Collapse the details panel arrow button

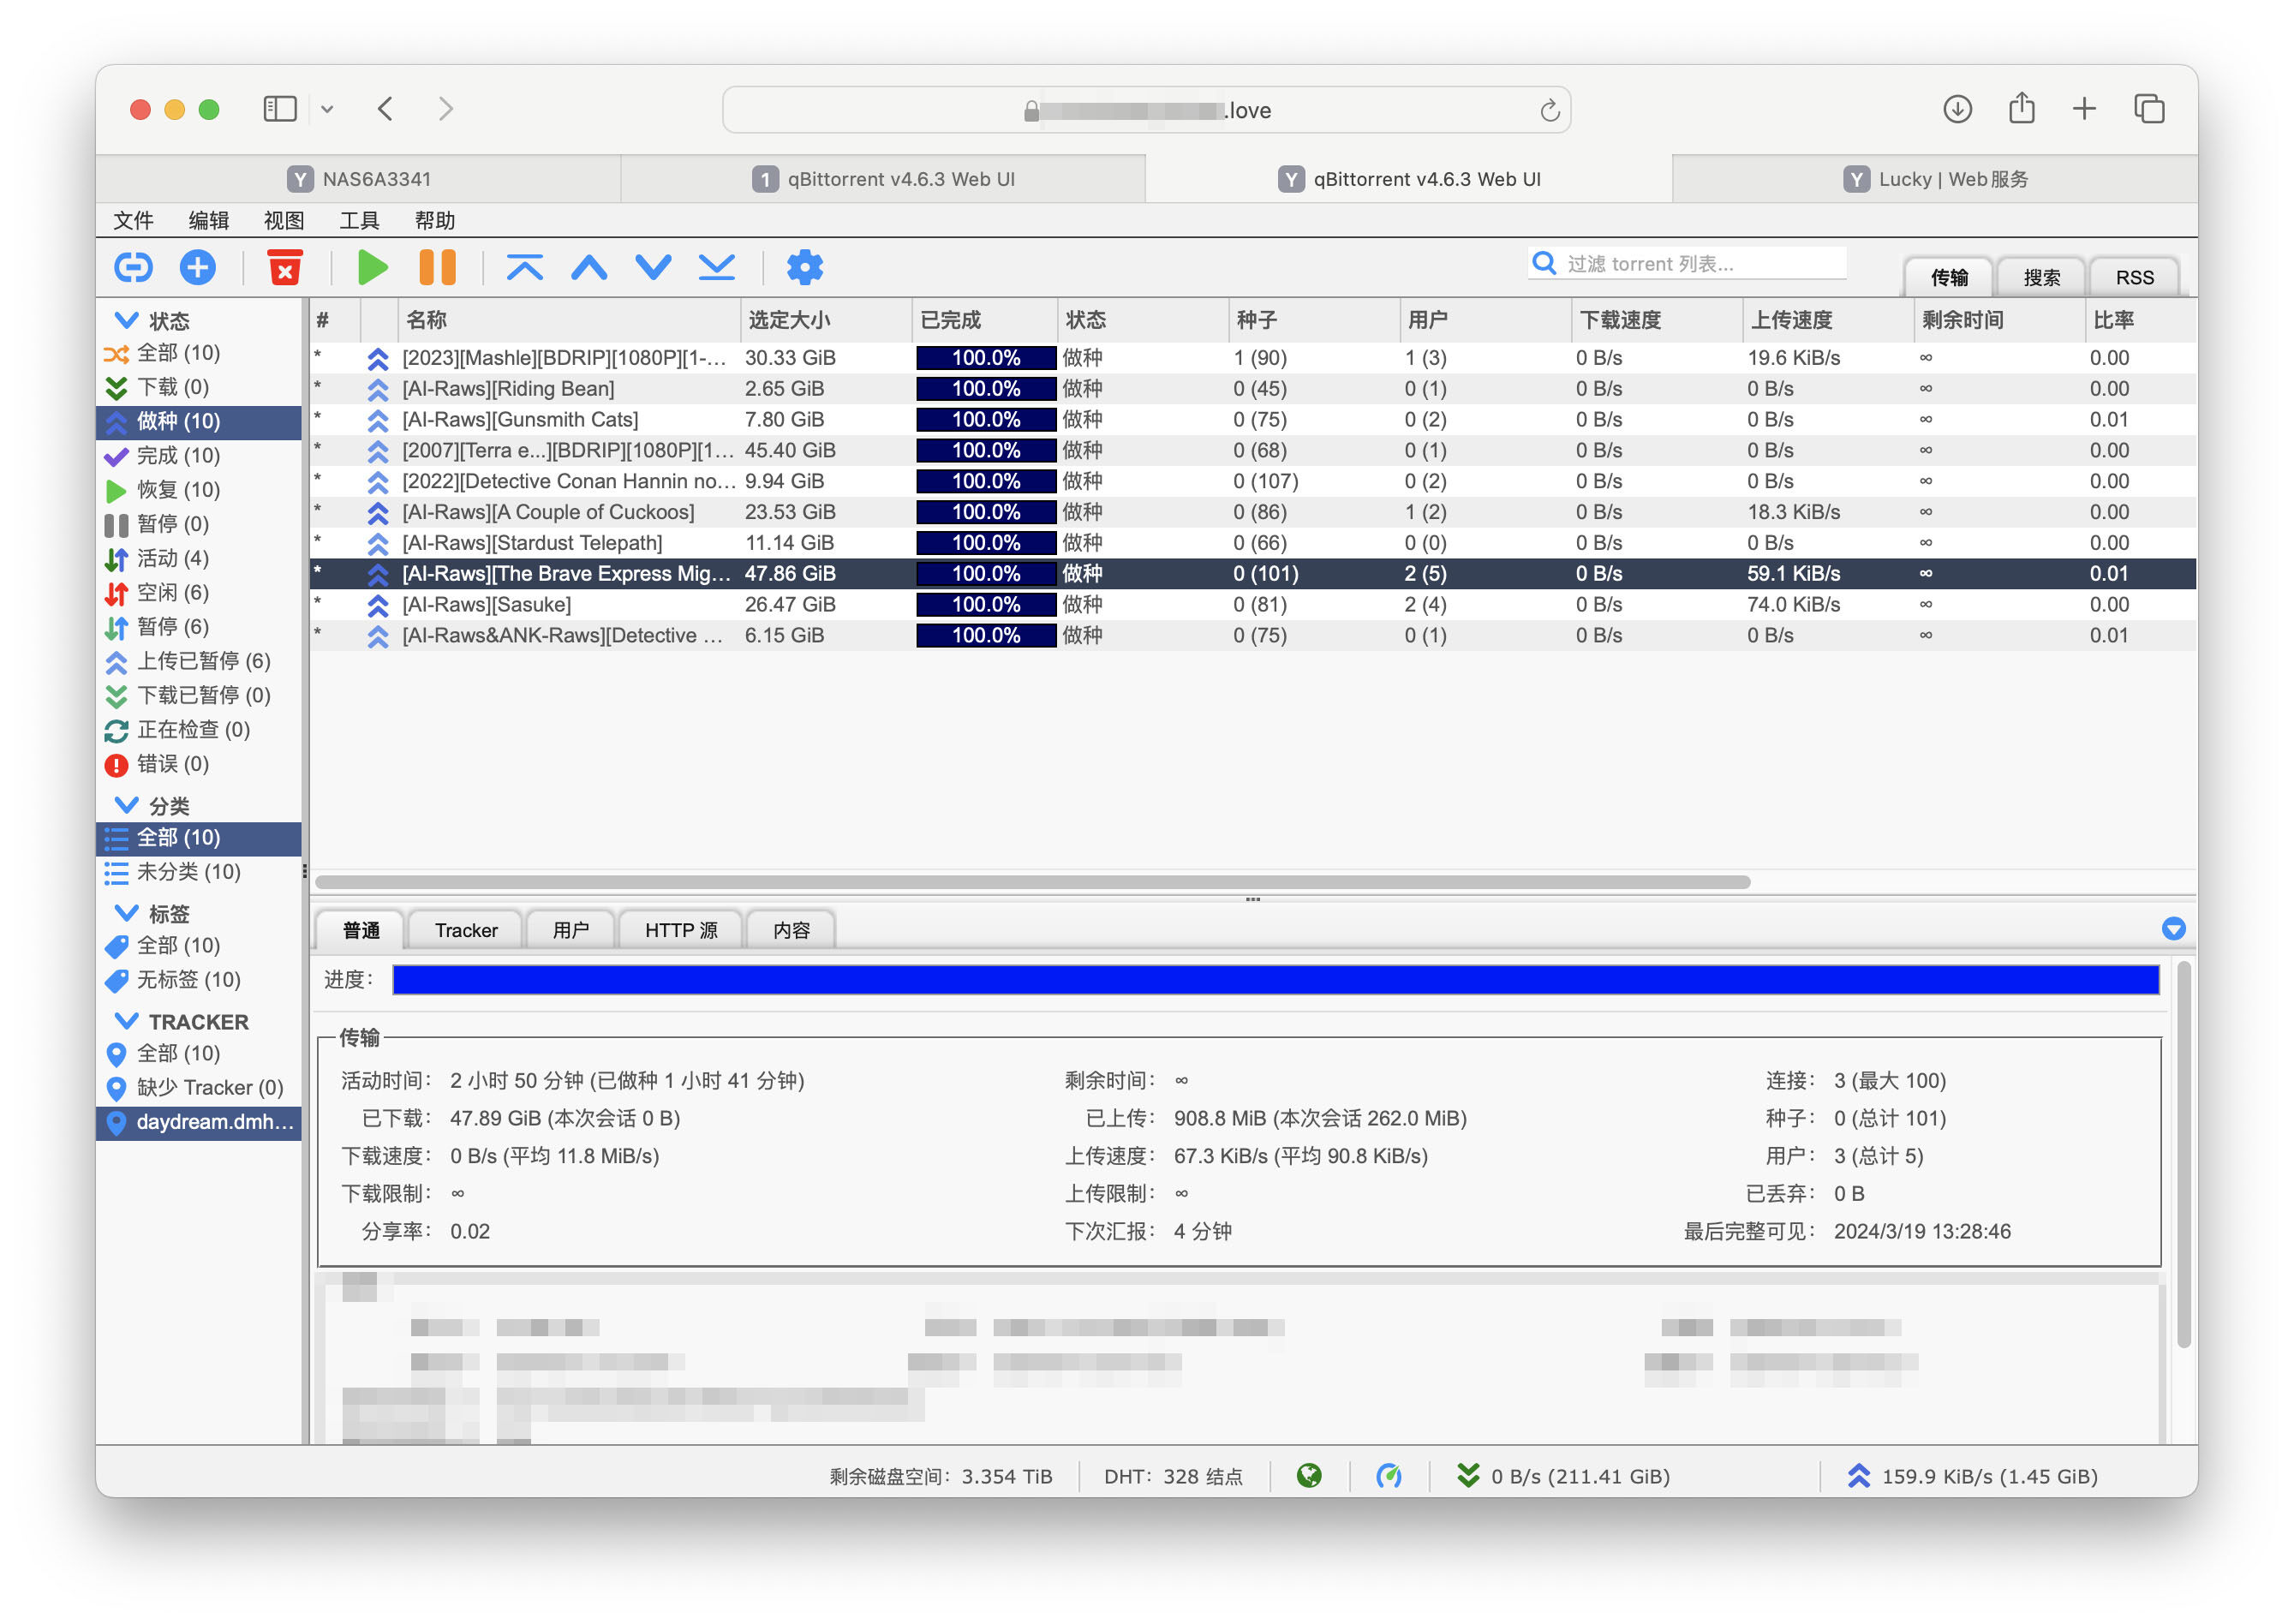(x=2172, y=928)
